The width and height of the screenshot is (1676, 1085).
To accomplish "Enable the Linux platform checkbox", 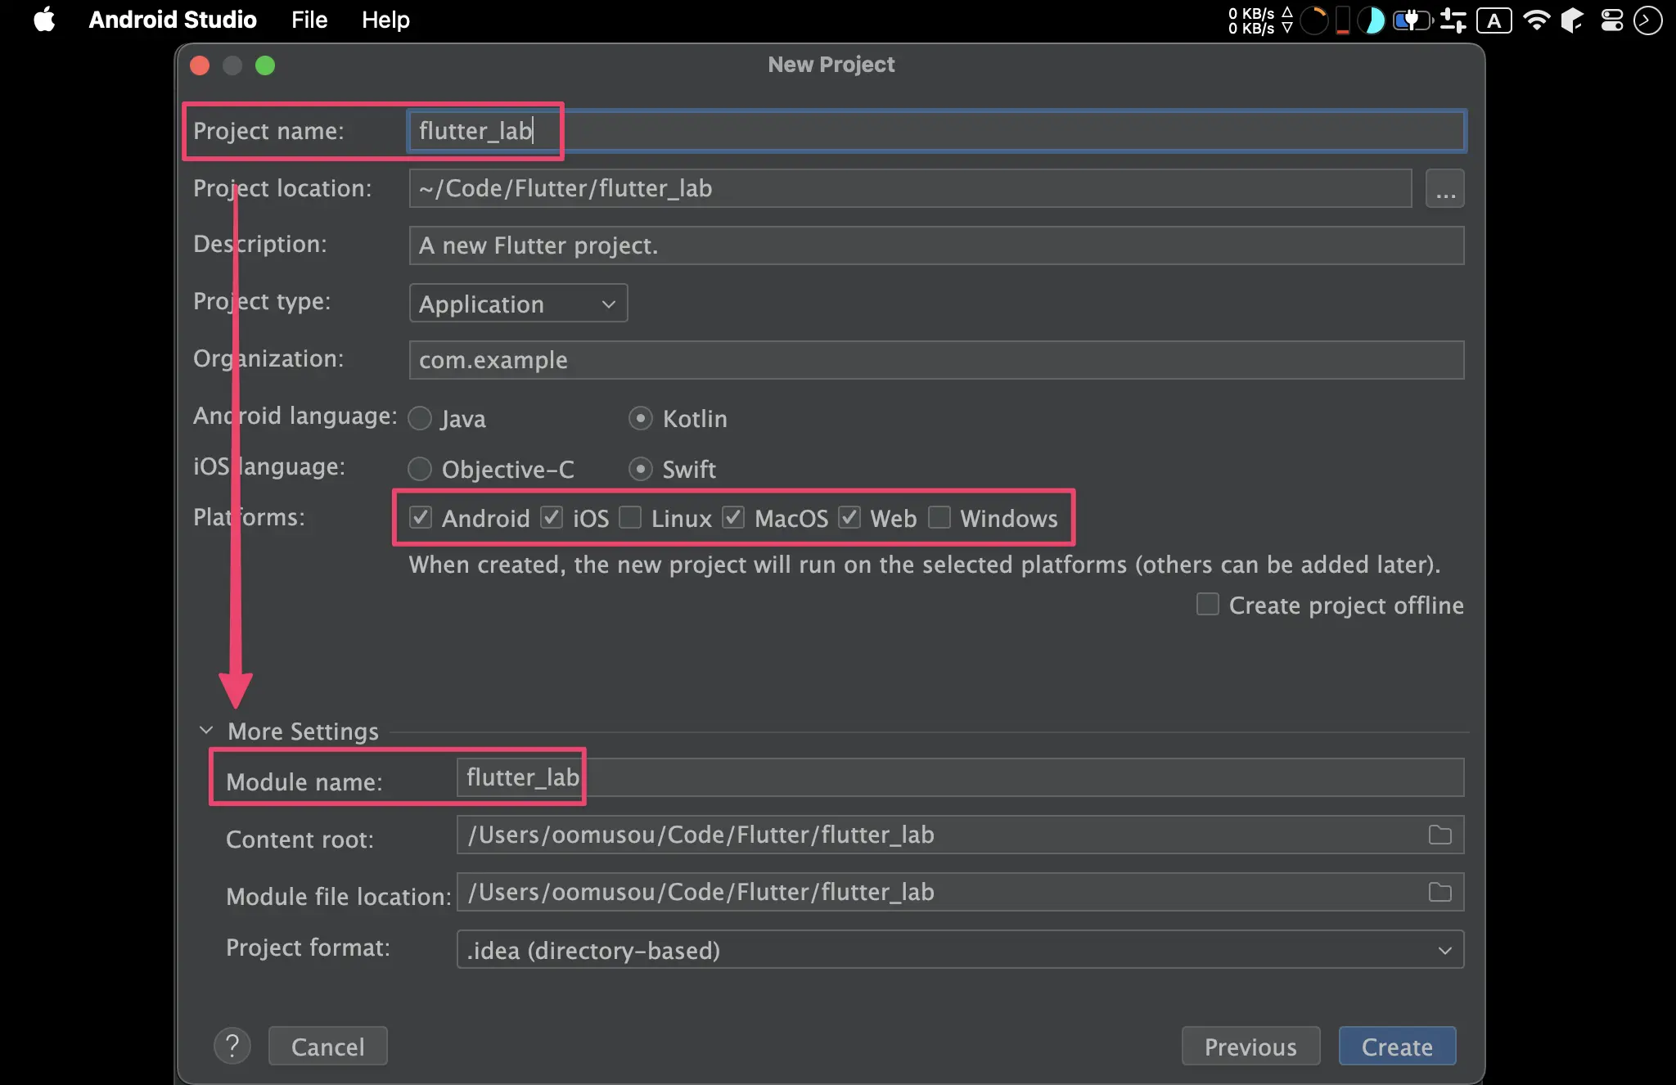I will [630, 518].
